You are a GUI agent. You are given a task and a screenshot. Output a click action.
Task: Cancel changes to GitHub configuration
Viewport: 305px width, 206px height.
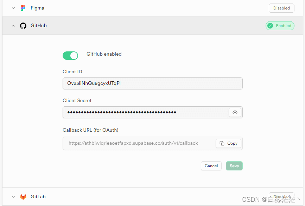[x=211, y=166]
